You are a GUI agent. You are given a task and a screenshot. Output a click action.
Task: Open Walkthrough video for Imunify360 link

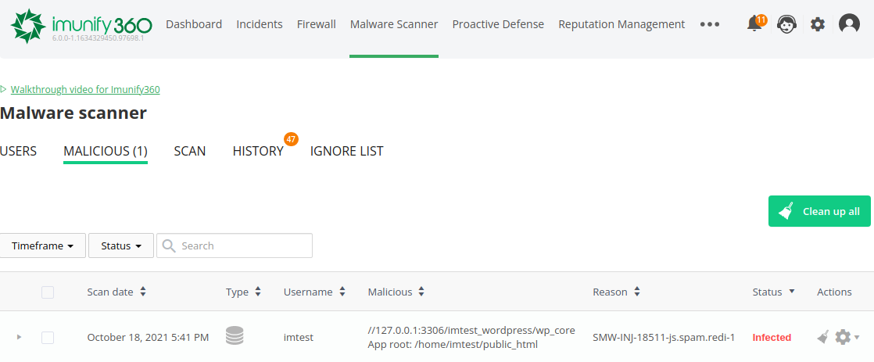(85, 89)
